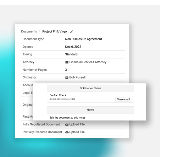This screenshot has width=184, height=157.
Task: Click the Fully Negotiated Document label
Action: pyautogui.click(x=41, y=124)
